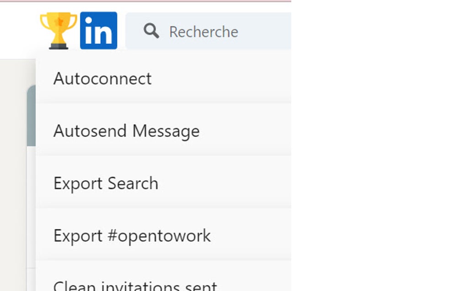The image size is (466, 291).
Task: Click the magnifying glass search icon
Action: pos(151,31)
